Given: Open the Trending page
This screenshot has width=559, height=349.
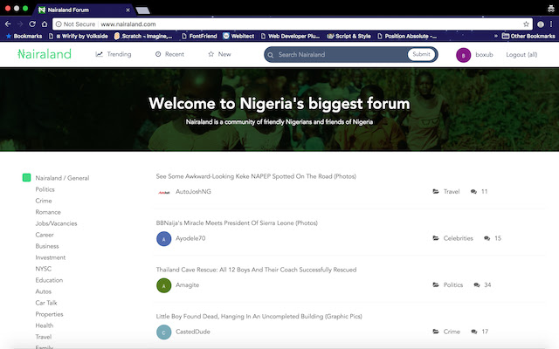Looking at the screenshot, I should pyautogui.click(x=114, y=54).
